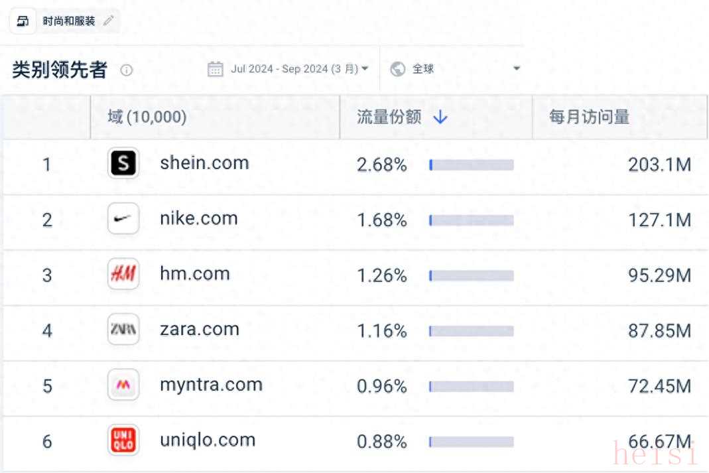Click the H&M logo icon
This screenshot has width=709, height=473.
[123, 274]
